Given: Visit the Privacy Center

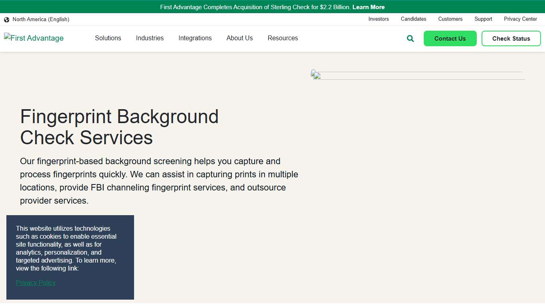Looking at the screenshot, I should point(520,19).
